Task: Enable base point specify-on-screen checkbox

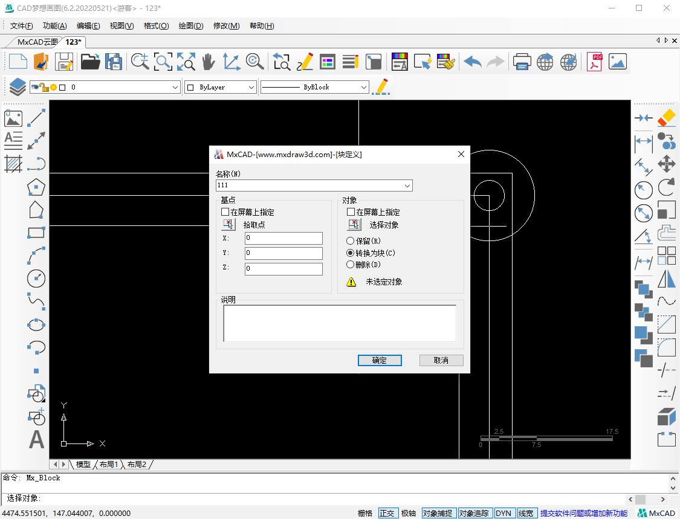Action: click(x=225, y=212)
